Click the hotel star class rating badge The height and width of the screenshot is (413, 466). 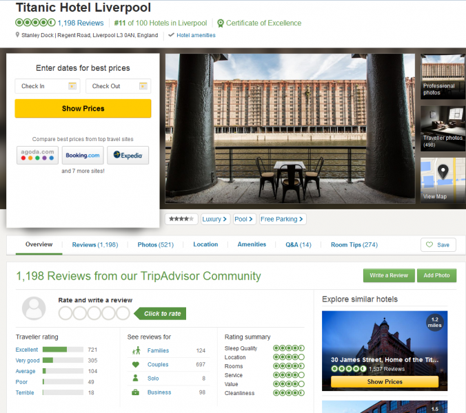181,219
